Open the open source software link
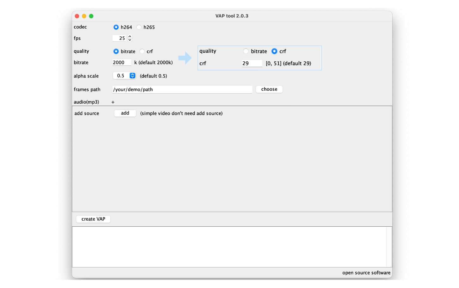This screenshot has height=288, width=459. pos(366,273)
